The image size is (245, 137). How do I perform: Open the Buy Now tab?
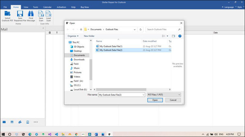click(x=85, y=7)
